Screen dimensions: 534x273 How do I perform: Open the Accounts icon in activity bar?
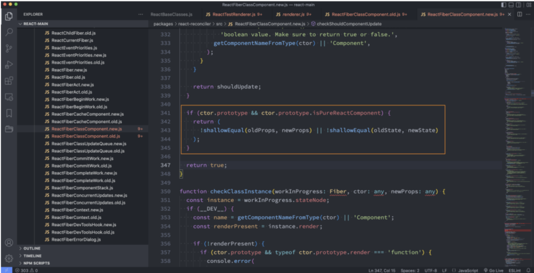pyautogui.click(x=9, y=243)
